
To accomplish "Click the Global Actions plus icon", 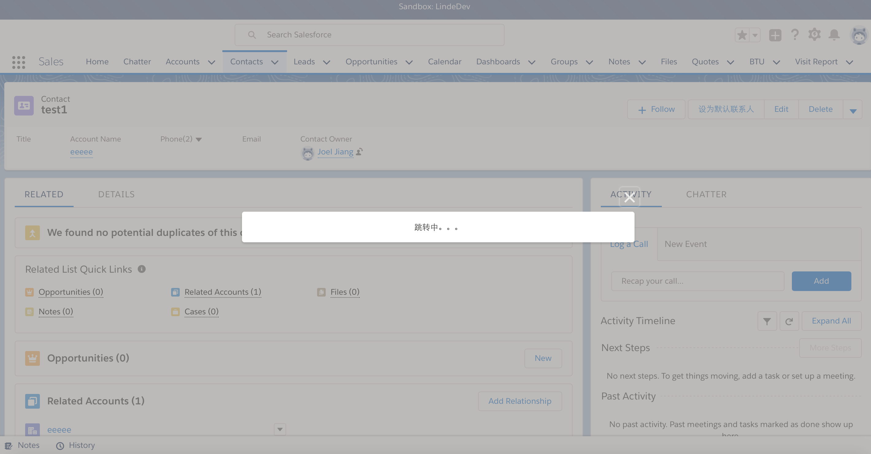I will (775, 35).
